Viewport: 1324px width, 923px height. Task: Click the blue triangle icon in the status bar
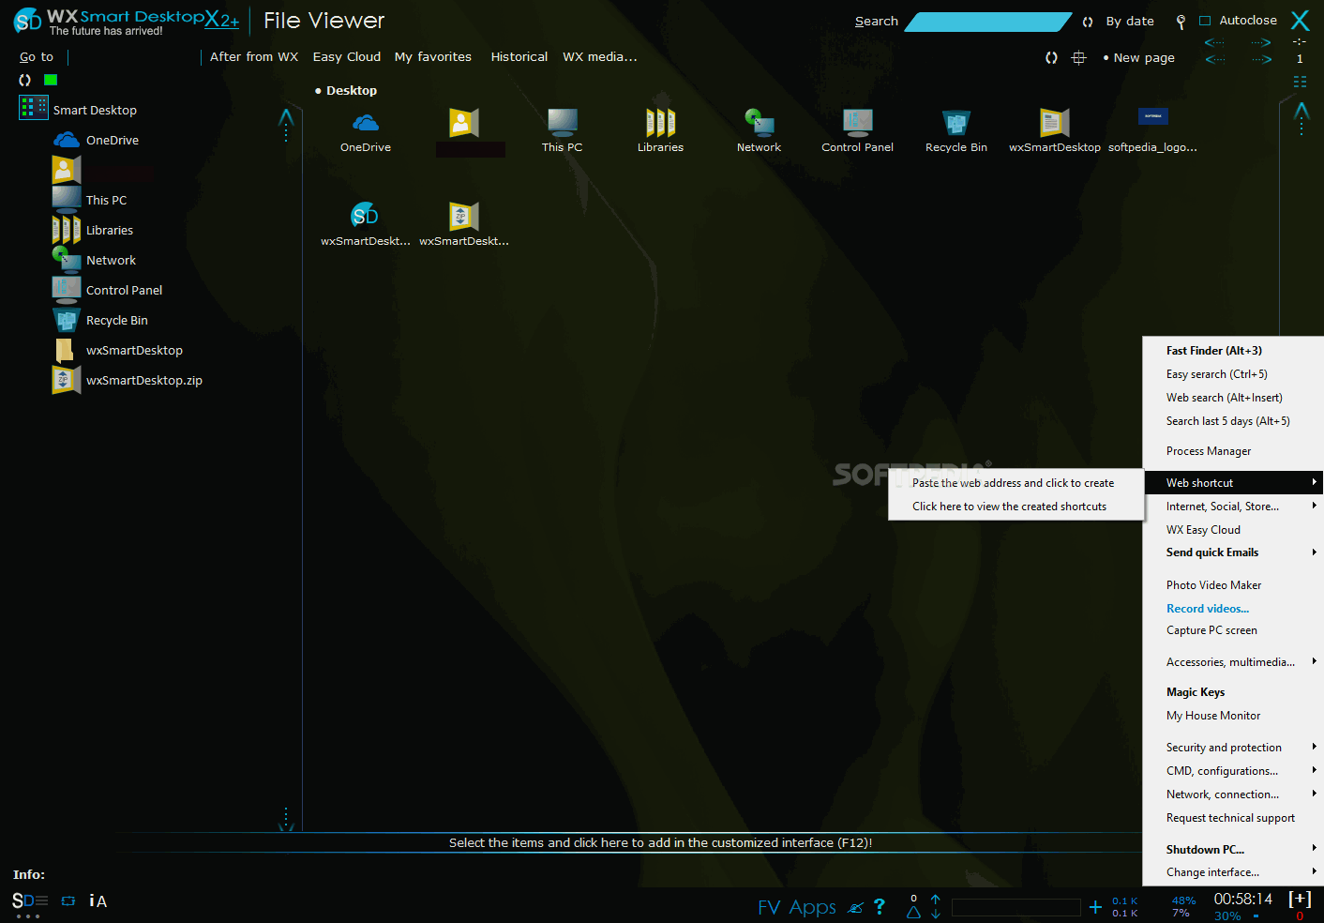coord(913,911)
